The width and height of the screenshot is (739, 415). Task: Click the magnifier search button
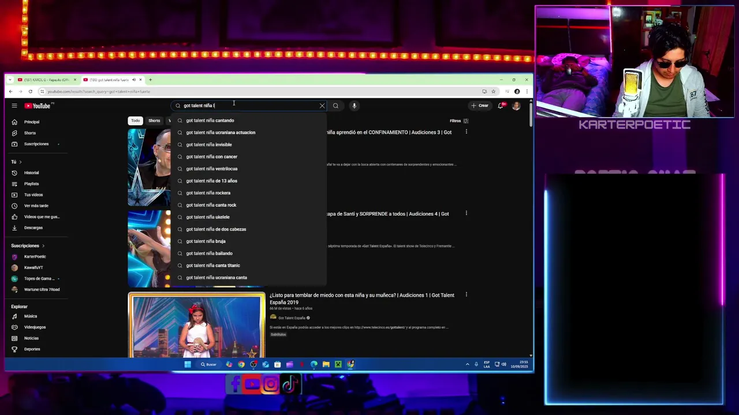pos(335,105)
